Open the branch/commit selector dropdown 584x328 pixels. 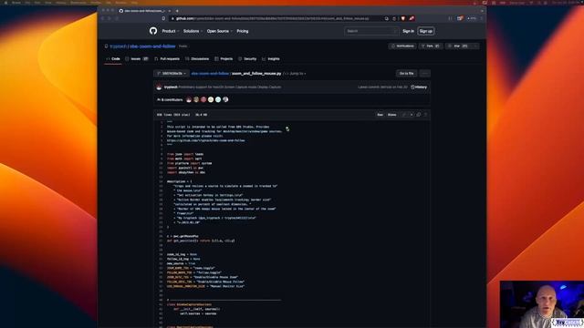click(x=172, y=74)
